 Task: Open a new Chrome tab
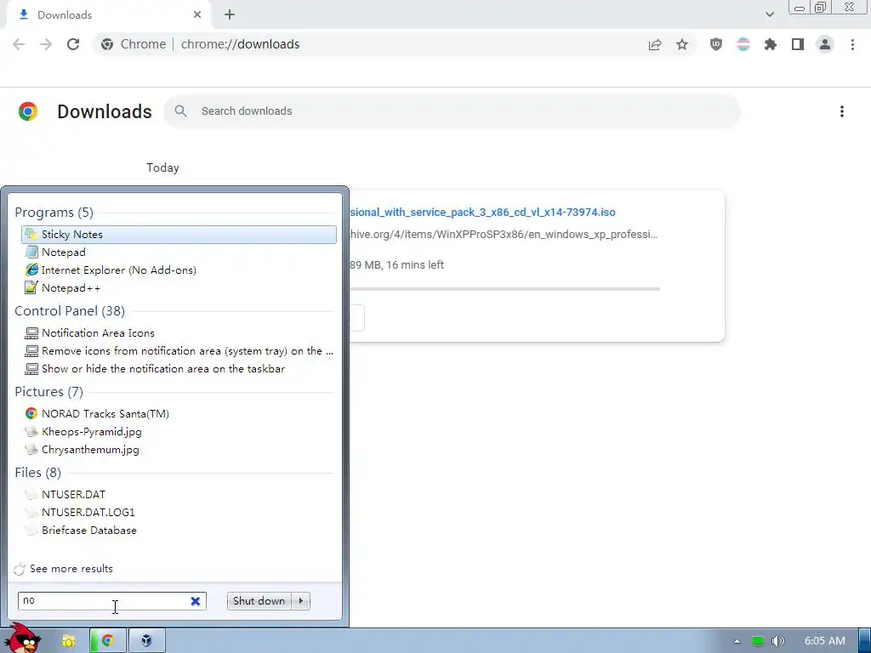coord(230,15)
